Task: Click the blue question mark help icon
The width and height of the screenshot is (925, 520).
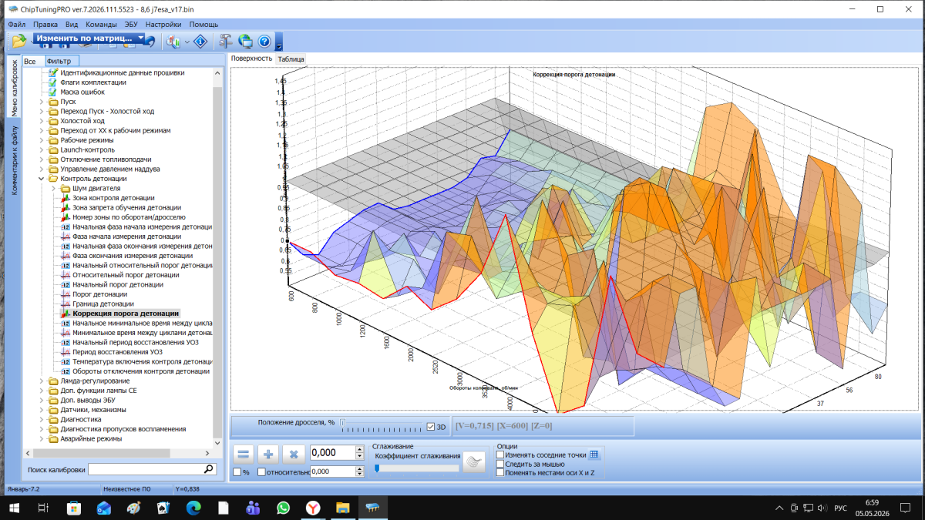Action: point(264,42)
